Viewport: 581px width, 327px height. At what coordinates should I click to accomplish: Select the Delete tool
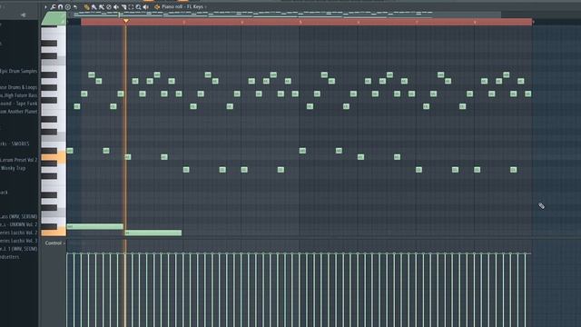click(x=109, y=6)
